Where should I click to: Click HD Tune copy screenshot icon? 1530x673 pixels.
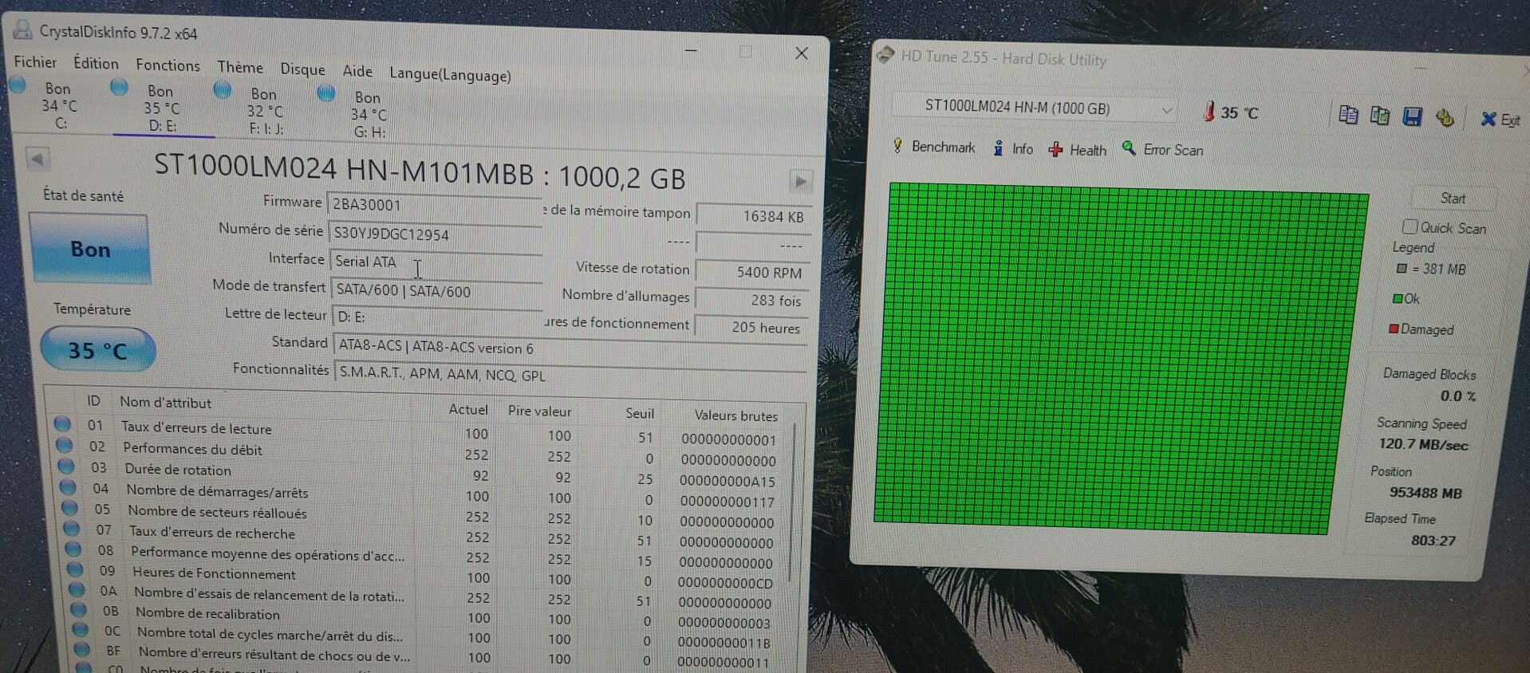[x=1380, y=116]
